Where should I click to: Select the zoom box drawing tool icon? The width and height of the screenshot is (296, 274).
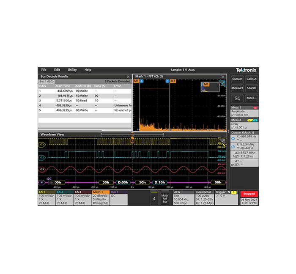point(237,98)
